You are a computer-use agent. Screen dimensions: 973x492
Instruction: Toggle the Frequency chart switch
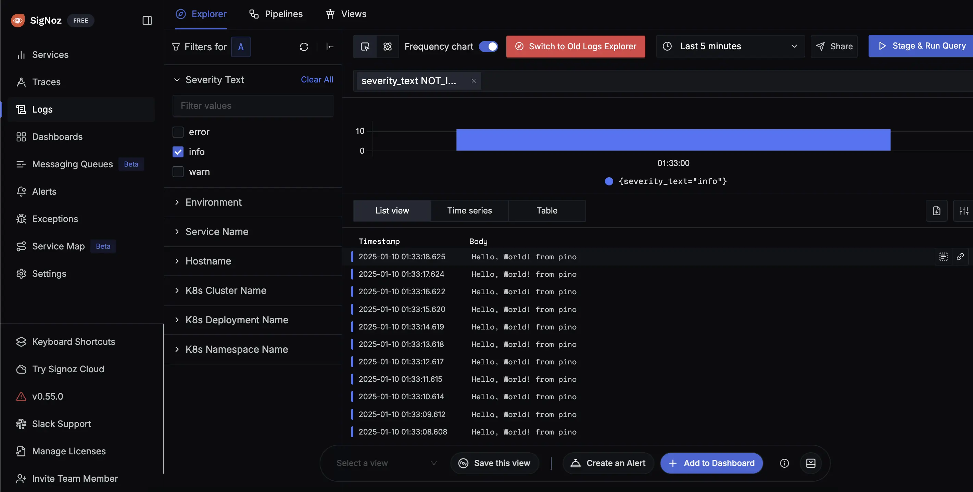489,47
